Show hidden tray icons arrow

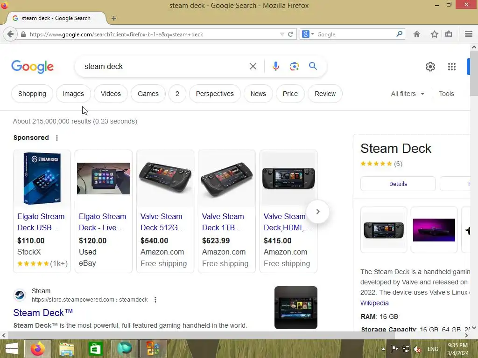pyautogui.click(x=383, y=349)
